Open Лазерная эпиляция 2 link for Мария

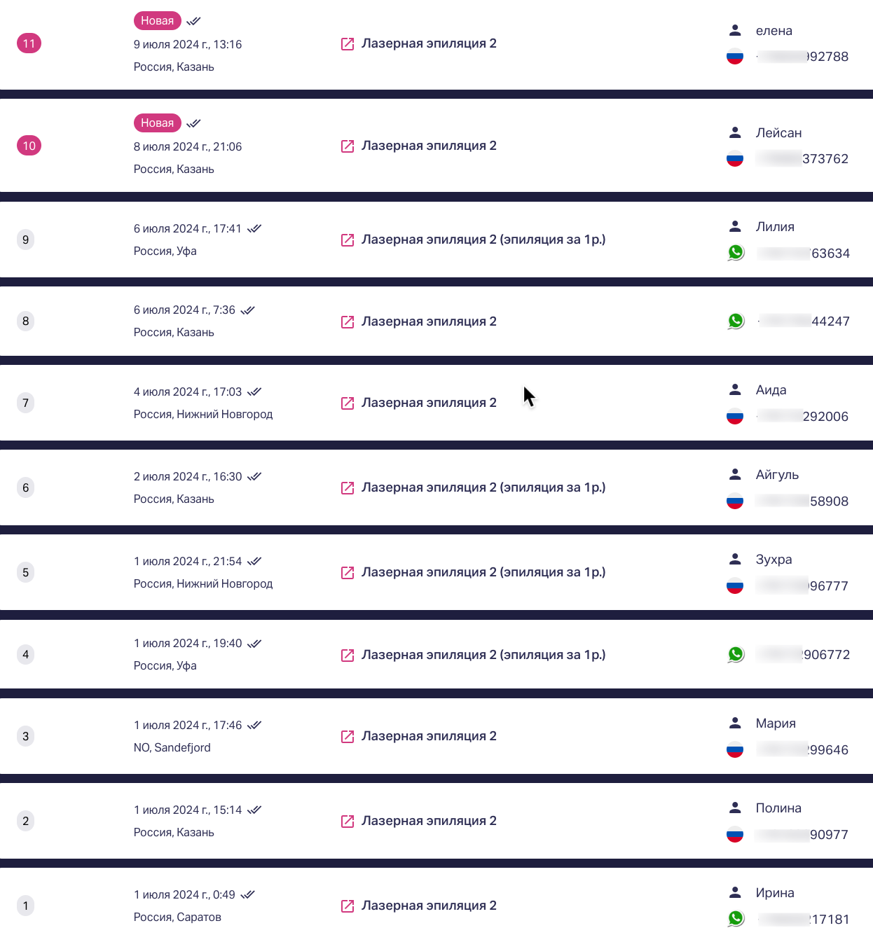pyautogui.click(x=429, y=736)
